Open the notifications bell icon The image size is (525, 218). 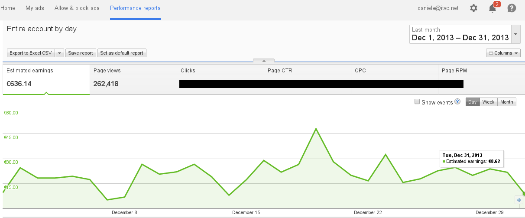(493, 8)
